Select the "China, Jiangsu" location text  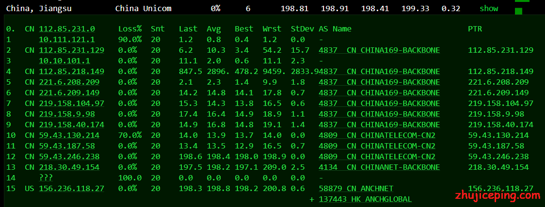(39, 8)
